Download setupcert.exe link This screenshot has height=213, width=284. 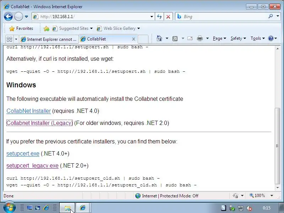tap(23, 154)
